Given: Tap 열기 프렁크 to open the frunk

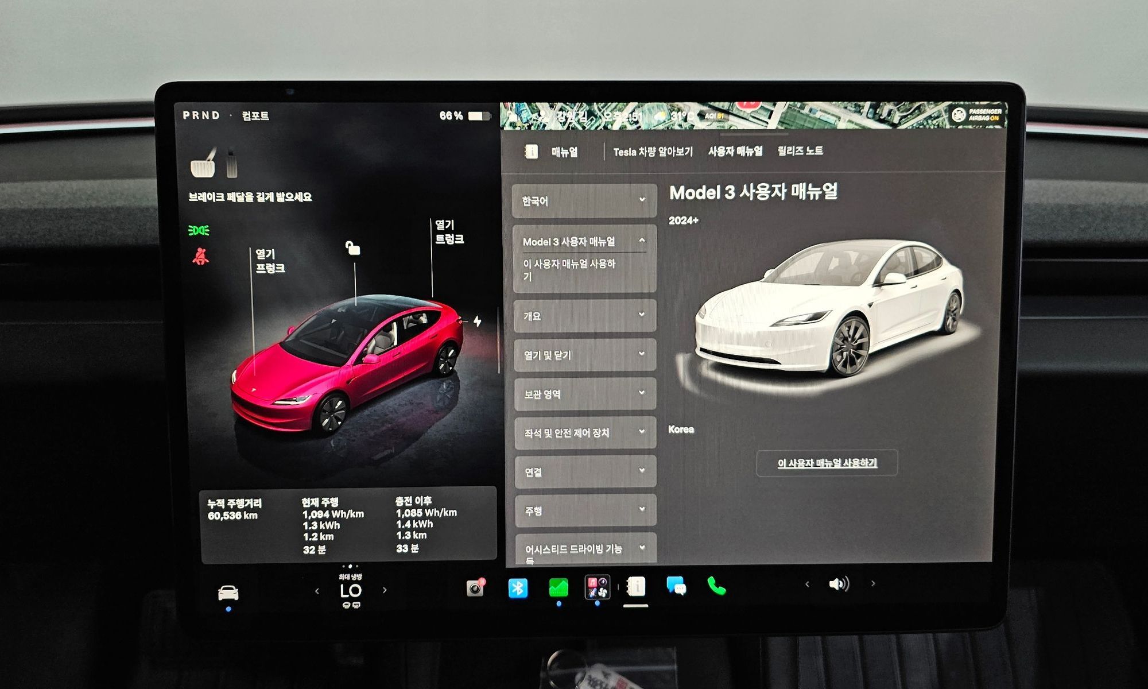Looking at the screenshot, I should tap(270, 261).
